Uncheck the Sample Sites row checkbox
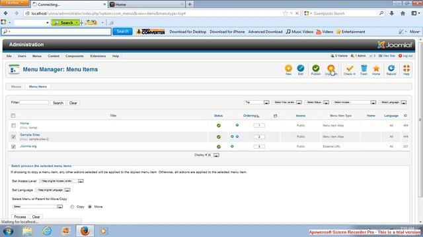 [13, 137]
